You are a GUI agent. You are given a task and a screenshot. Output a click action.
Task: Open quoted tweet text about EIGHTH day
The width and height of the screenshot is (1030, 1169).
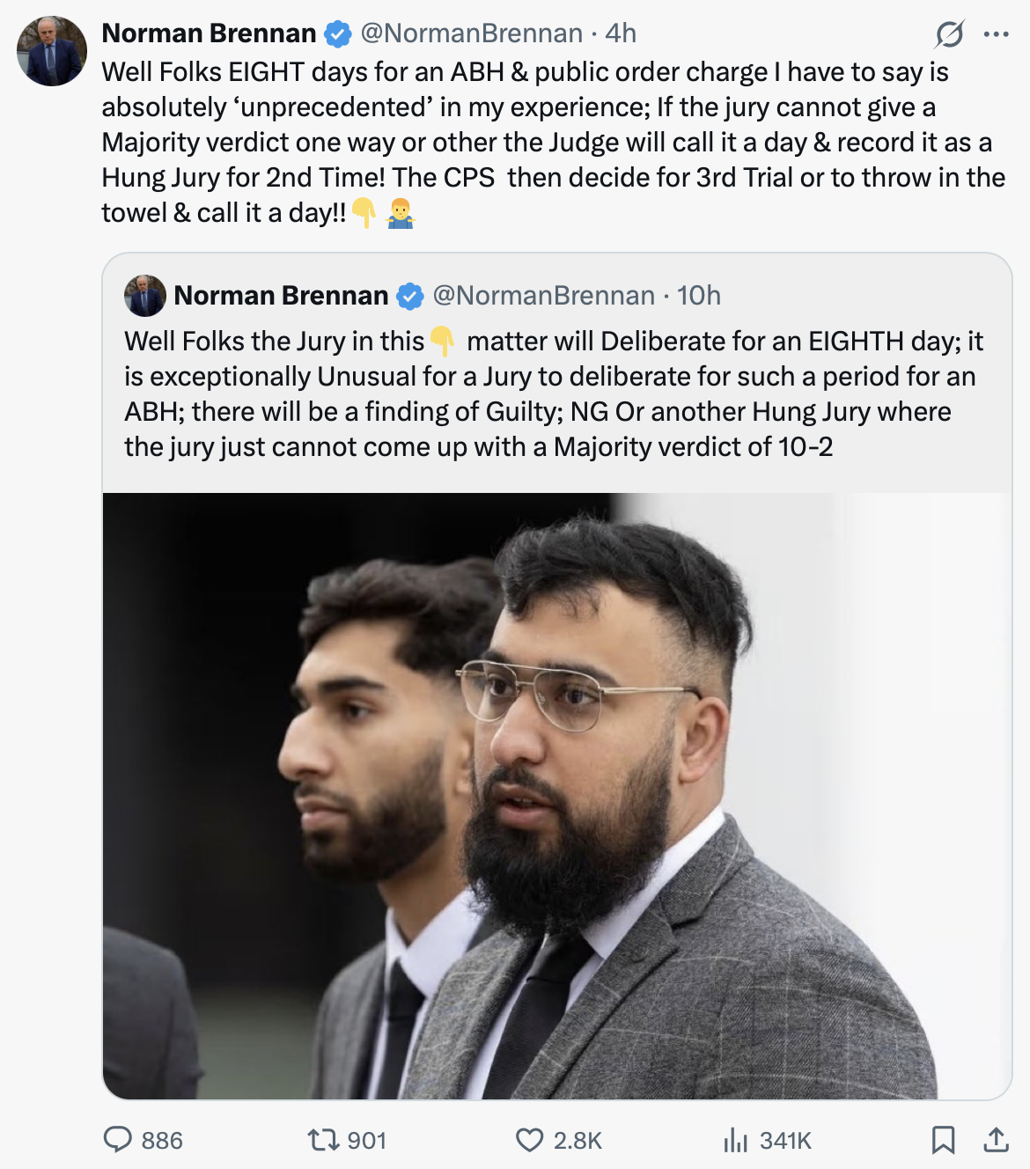(555, 393)
